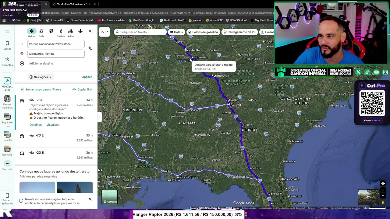Zoom in on the map

tap(383, 190)
